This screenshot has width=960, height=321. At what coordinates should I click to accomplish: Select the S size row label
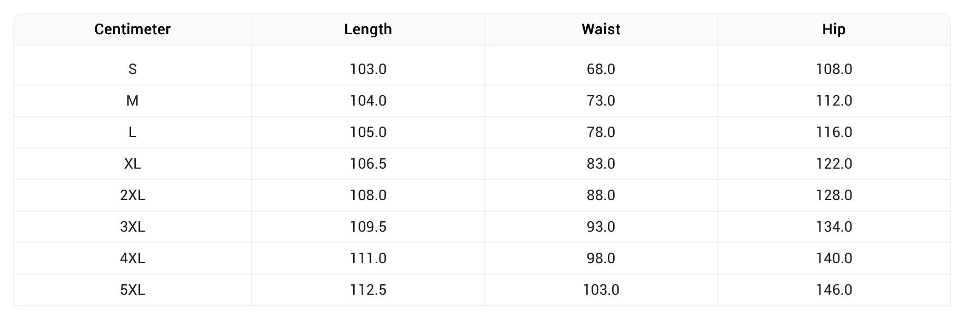[x=132, y=69]
